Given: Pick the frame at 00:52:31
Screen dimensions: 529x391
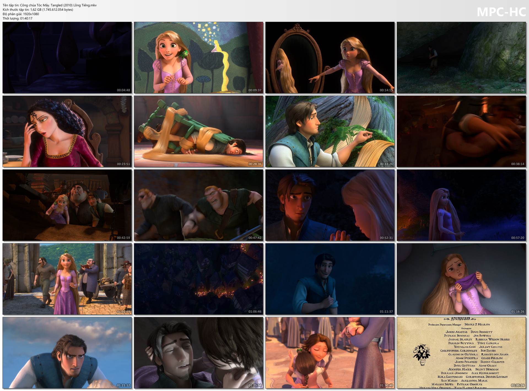Looking at the screenshot, I should pyautogui.click(x=330, y=205).
